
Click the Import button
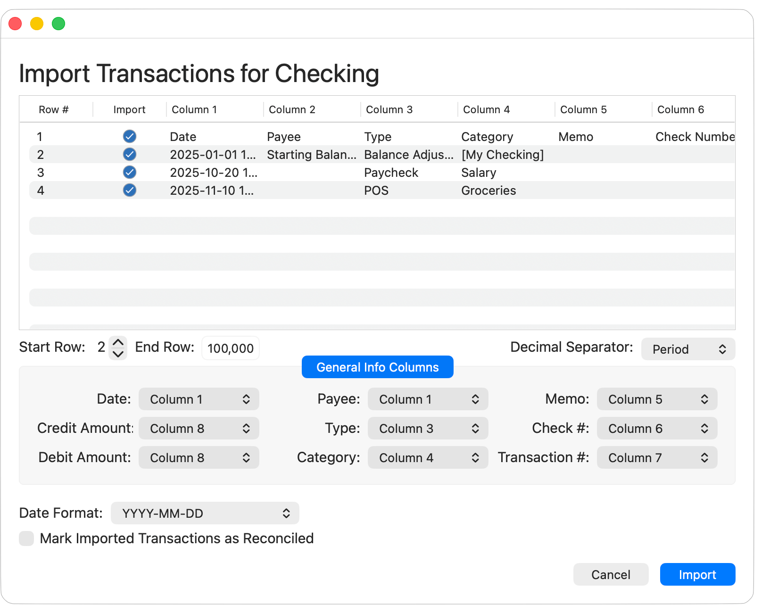pos(697,574)
